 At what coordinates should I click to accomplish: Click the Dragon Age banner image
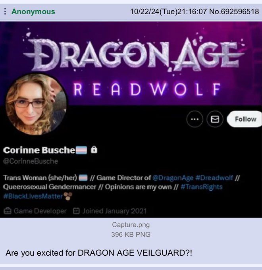pyautogui.click(x=131, y=64)
